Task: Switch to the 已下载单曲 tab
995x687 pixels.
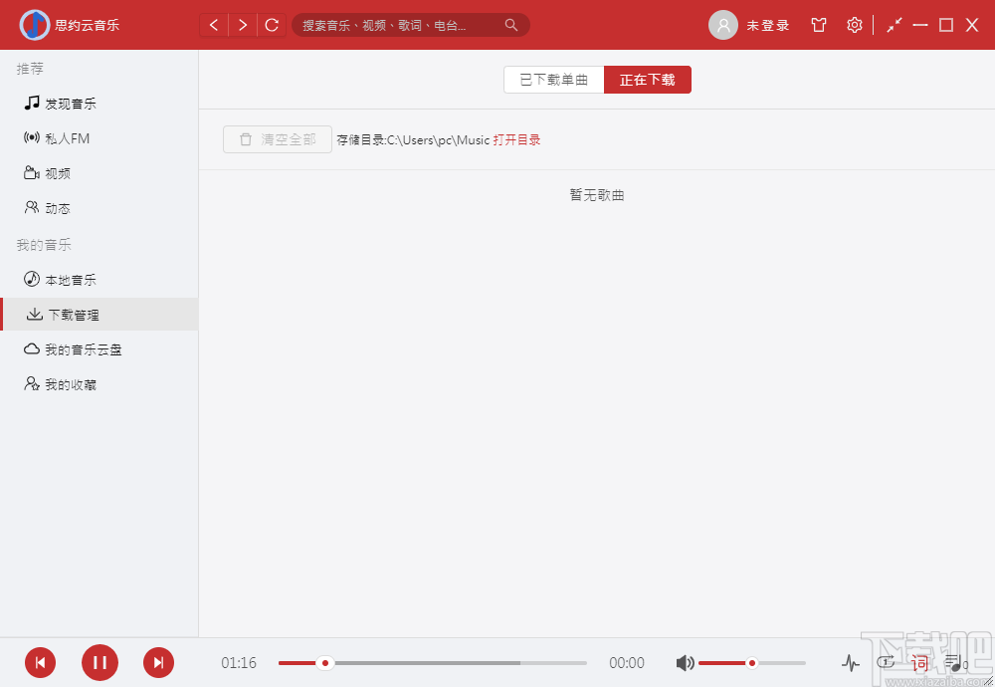Action: pyautogui.click(x=553, y=80)
